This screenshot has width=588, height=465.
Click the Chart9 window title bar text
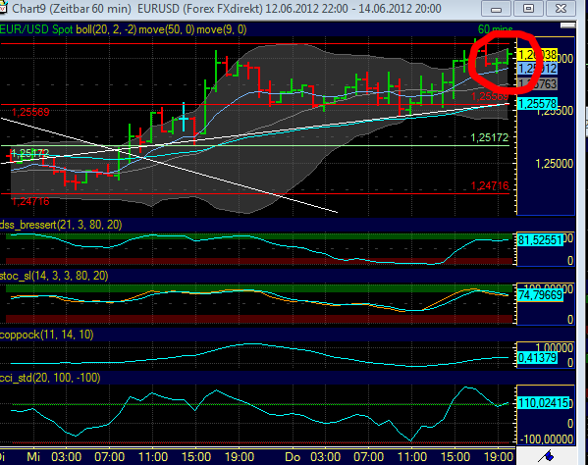coord(227,8)
